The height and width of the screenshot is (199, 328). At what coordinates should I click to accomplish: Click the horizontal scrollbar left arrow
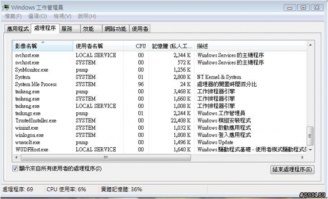16,157
